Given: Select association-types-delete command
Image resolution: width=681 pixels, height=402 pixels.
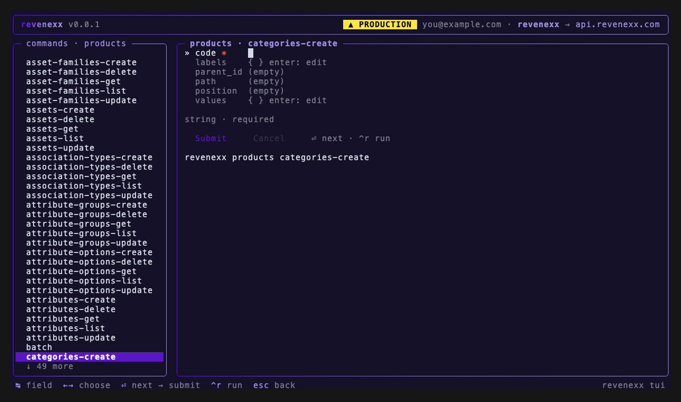Looking at the screenshot, I should [89, 167].
